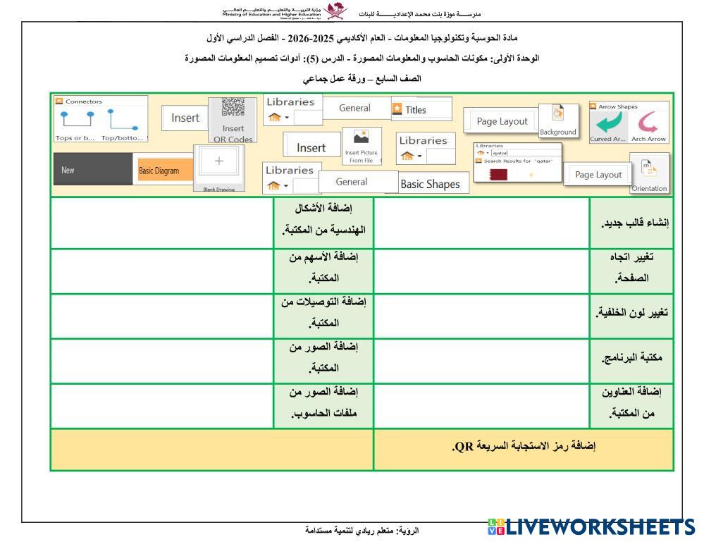Select the Arch Arrow shape icon
The height and width of the screenshot is (544, 704).
click(649, 125)
